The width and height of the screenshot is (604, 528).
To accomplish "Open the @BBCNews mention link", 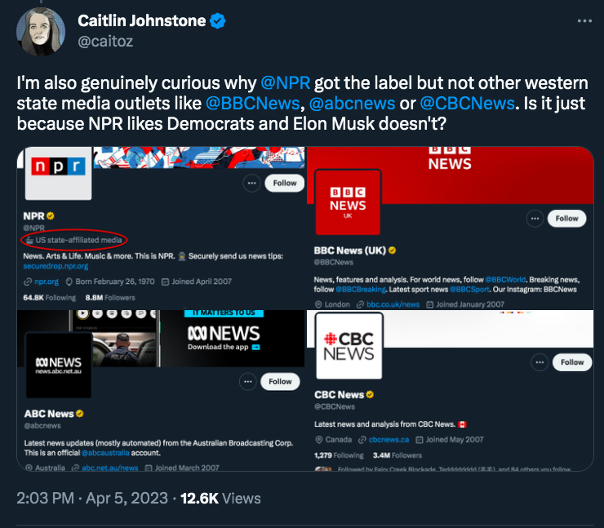I will (x=252, y=103).
